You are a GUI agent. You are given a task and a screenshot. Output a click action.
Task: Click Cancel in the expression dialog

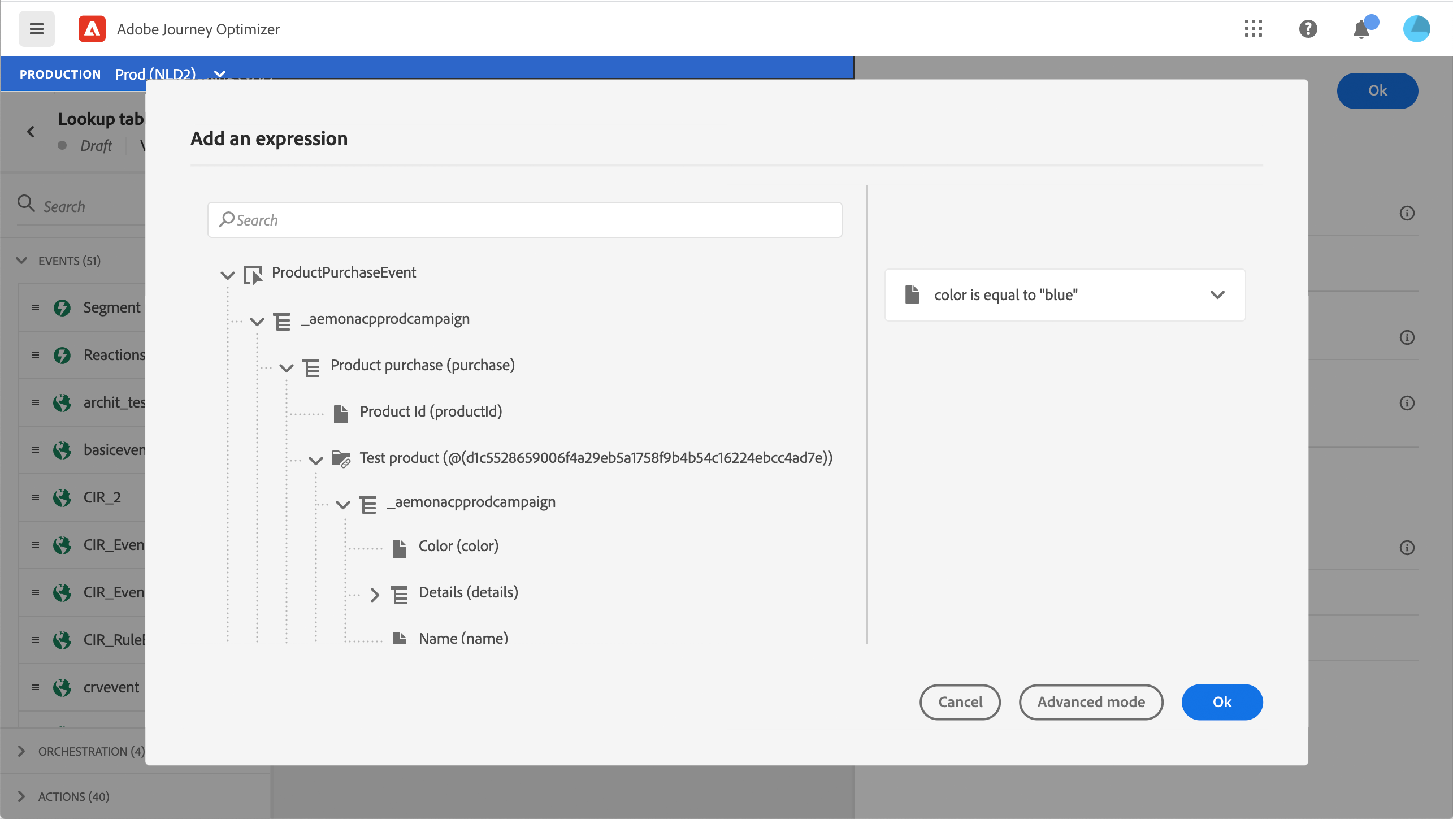click(960, 702)
